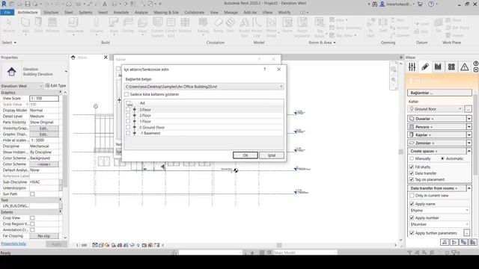Select the liNear pencil edit tab icon
The width and height of the screenshot is (479, 269).
(425, 67)
